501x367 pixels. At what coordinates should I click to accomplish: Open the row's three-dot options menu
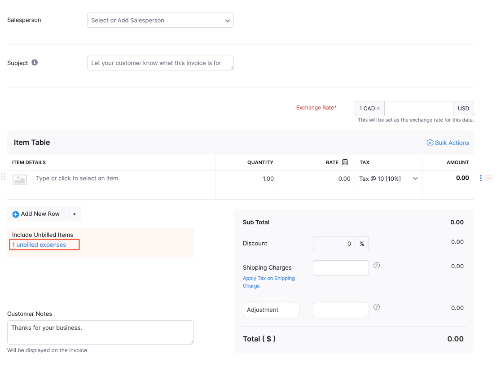point(480,178)
